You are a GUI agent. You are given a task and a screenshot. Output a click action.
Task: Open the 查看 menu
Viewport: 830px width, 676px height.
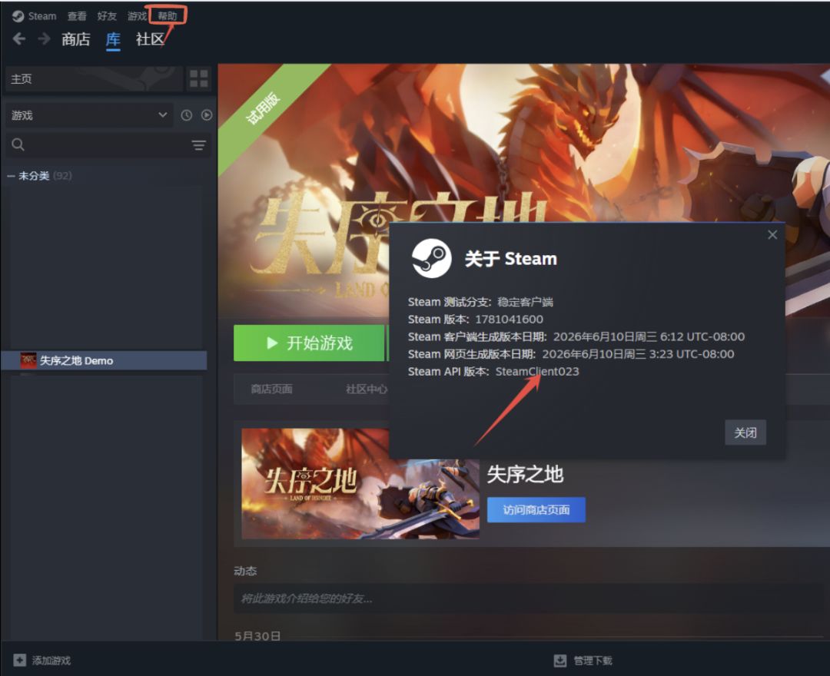pyautogui.click(x=77, y=16)
